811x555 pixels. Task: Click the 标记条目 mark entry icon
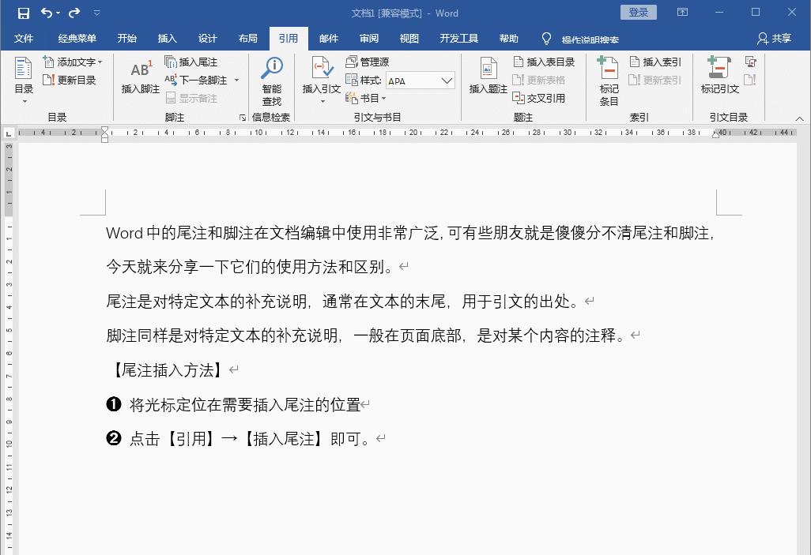pyautogui.click(x=609, y=80)
